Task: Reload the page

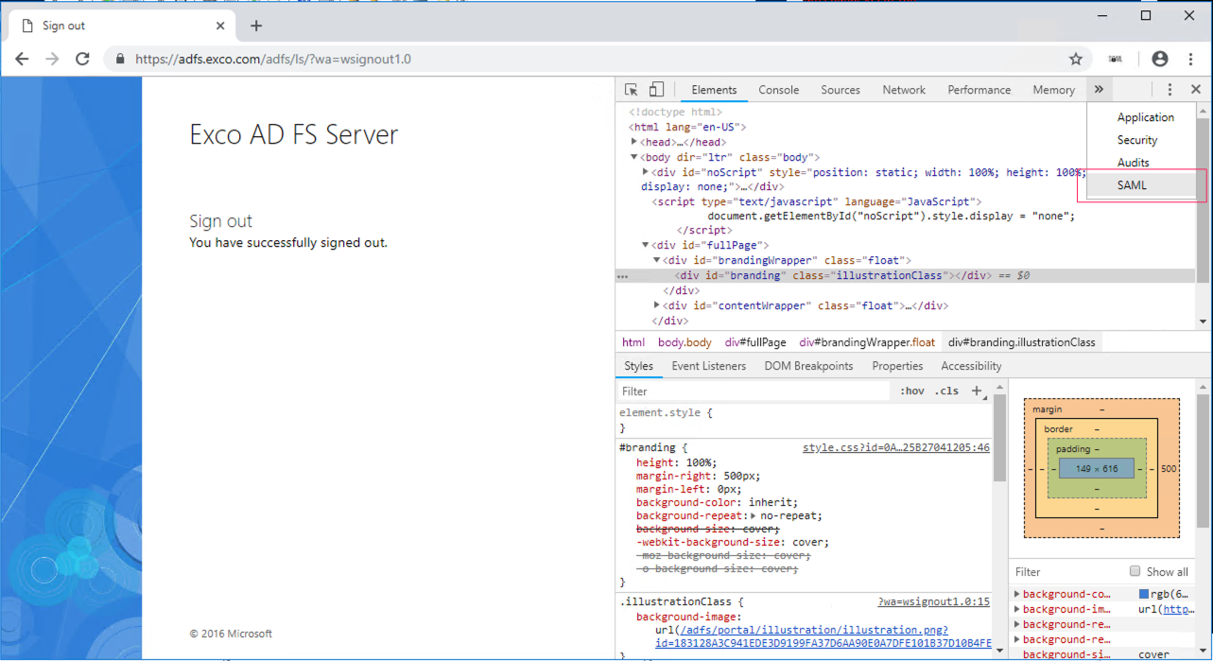Action: tap(83, 59)
